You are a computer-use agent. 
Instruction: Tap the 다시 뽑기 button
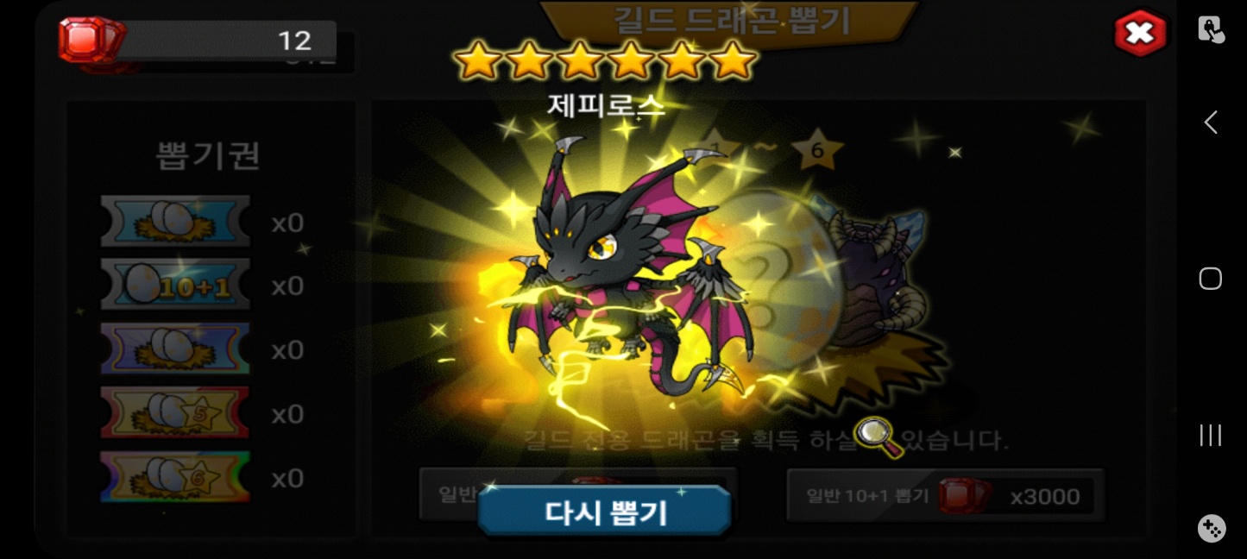pos(604,512)
